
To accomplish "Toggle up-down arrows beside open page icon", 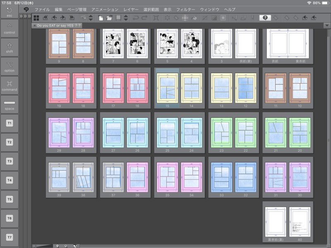I will click(91, 18).
